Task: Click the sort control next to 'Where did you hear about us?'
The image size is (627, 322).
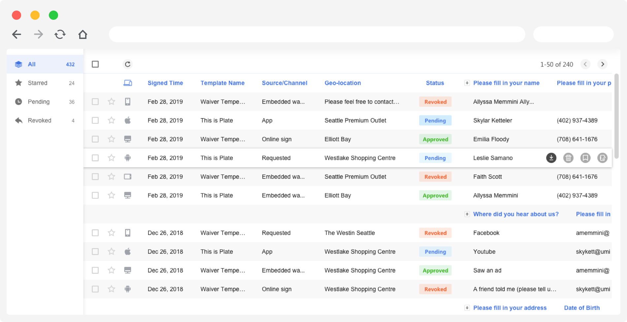Action: [467, 214]
